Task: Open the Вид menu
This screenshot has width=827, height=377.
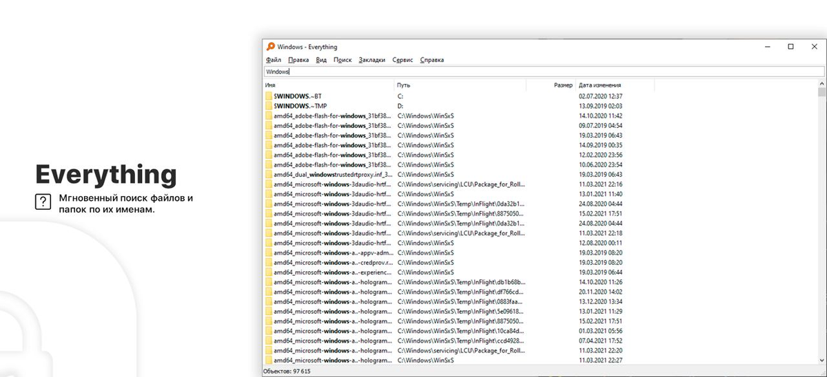Action: pos(321,60)
